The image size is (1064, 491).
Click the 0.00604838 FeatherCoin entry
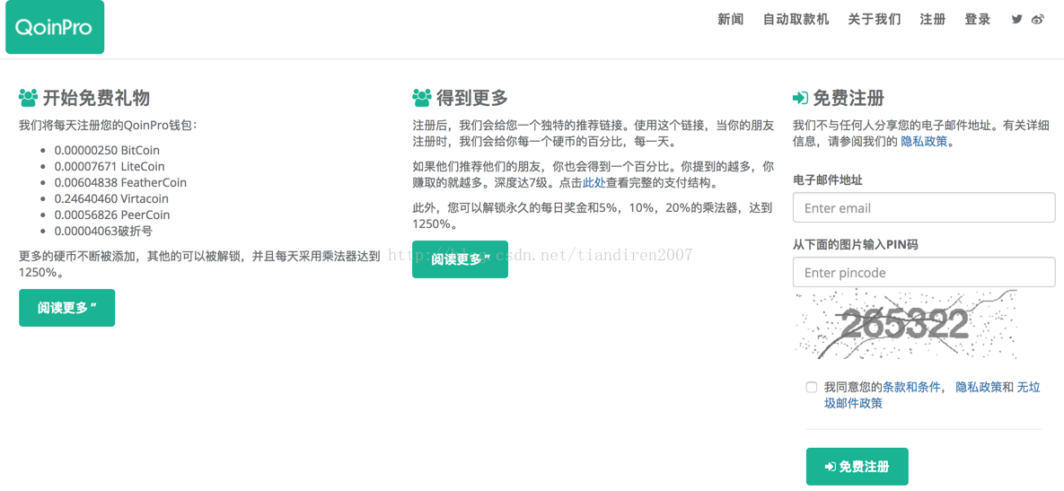point(121,182)
